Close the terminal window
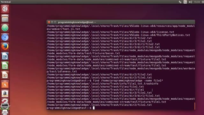 [x=49, y=22]
